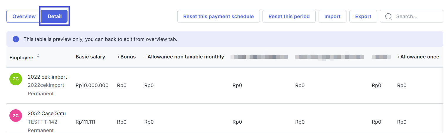Click the blue info icon in the banner
This screenshot has width=446, height=135.
click(x=16, y=39)
